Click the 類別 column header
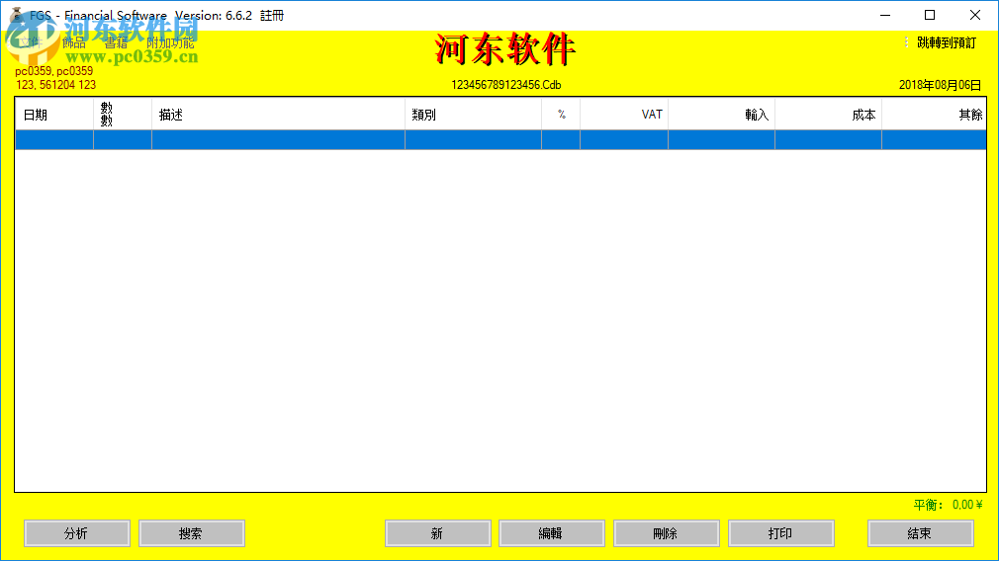Screen dimensions: 999x561 click(474, 115)
